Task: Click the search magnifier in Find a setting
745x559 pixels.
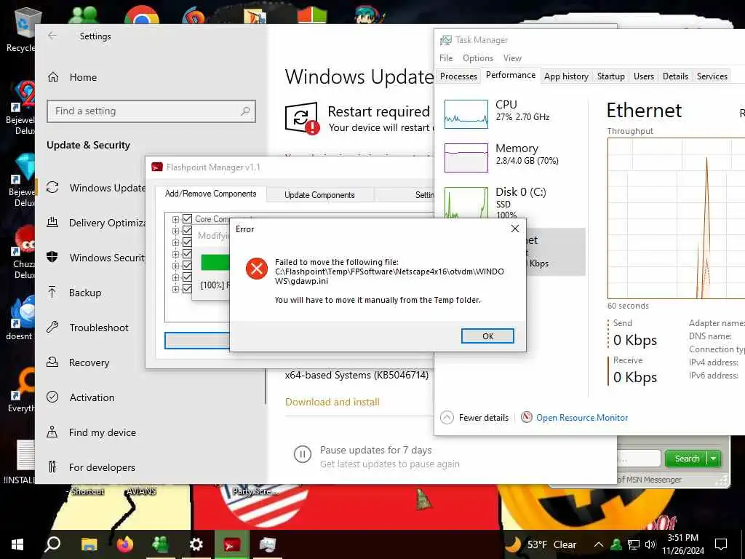Action: tap(245, 111)
